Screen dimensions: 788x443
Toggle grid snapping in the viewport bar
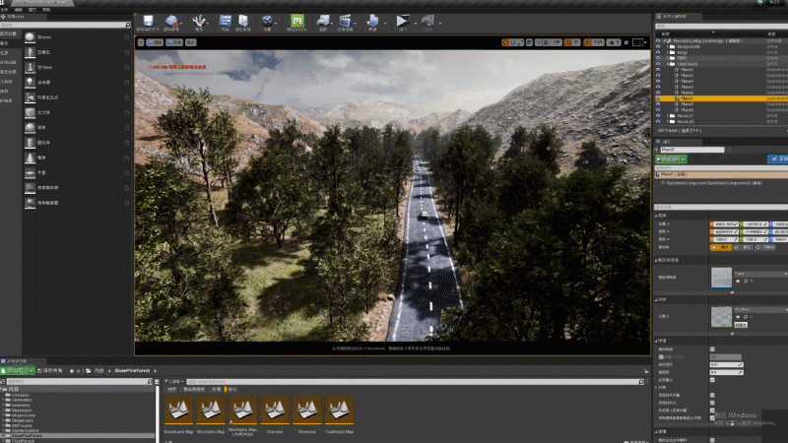click(546, 42)
